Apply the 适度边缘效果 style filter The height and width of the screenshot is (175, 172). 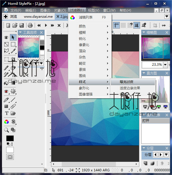[x=133, y=88]
